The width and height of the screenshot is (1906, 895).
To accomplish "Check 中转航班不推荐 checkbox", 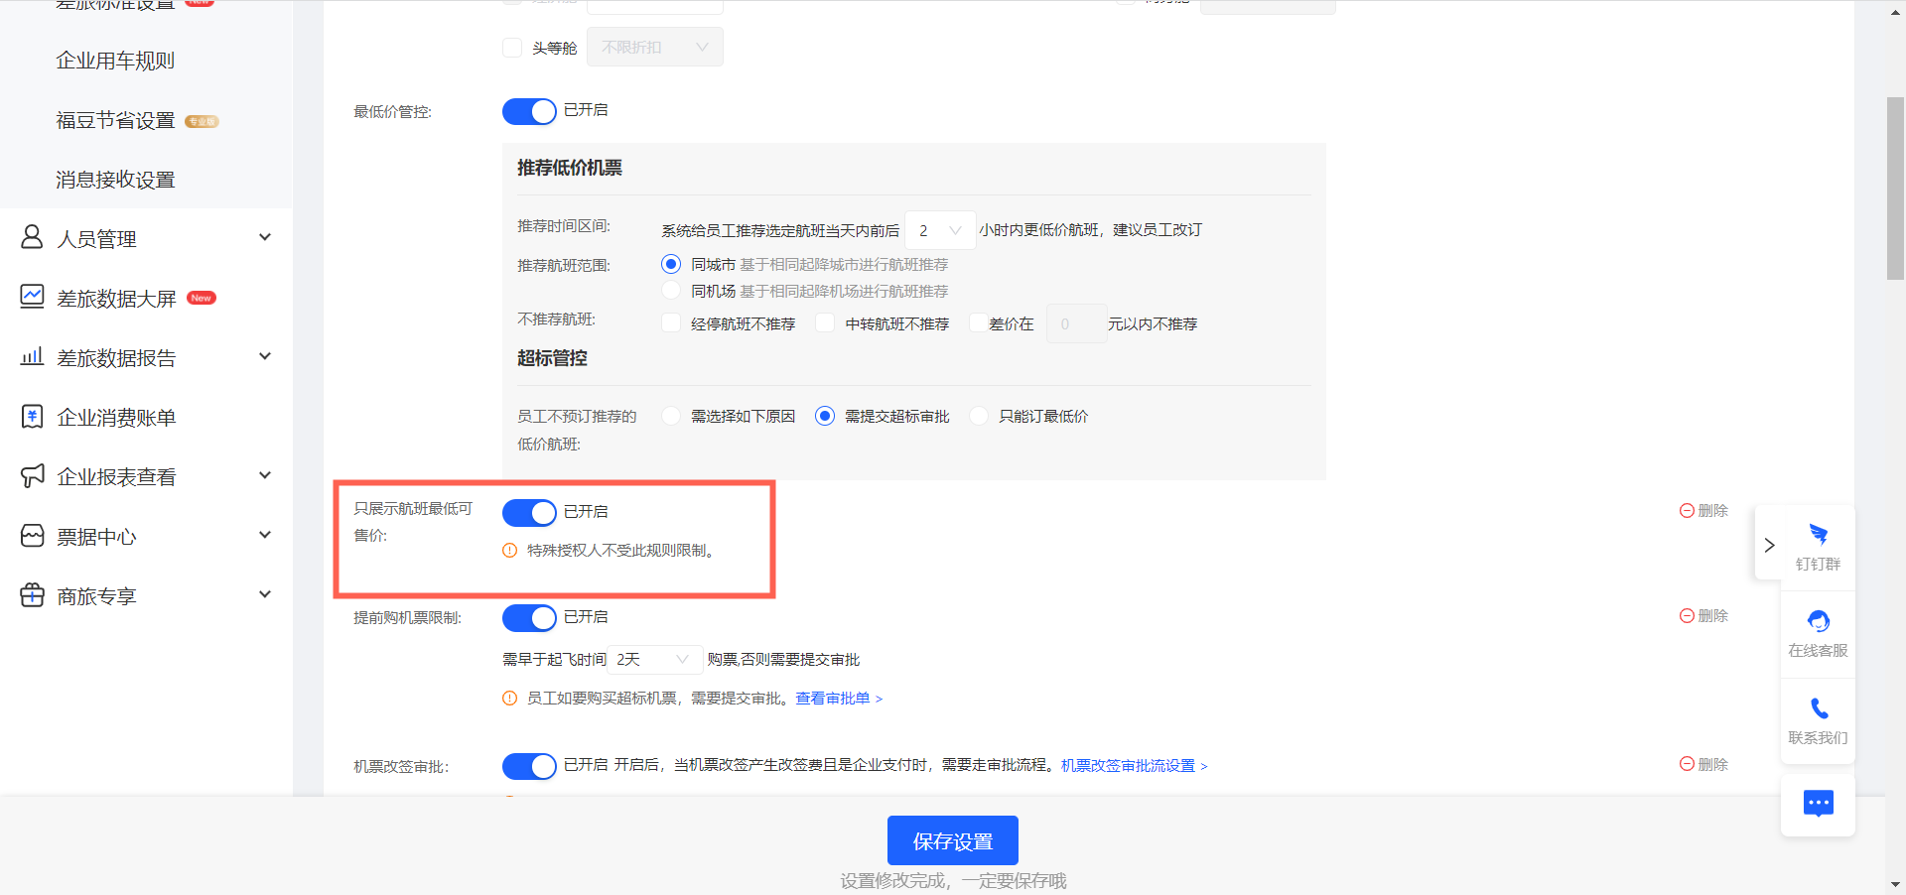I will pos(825,323).
